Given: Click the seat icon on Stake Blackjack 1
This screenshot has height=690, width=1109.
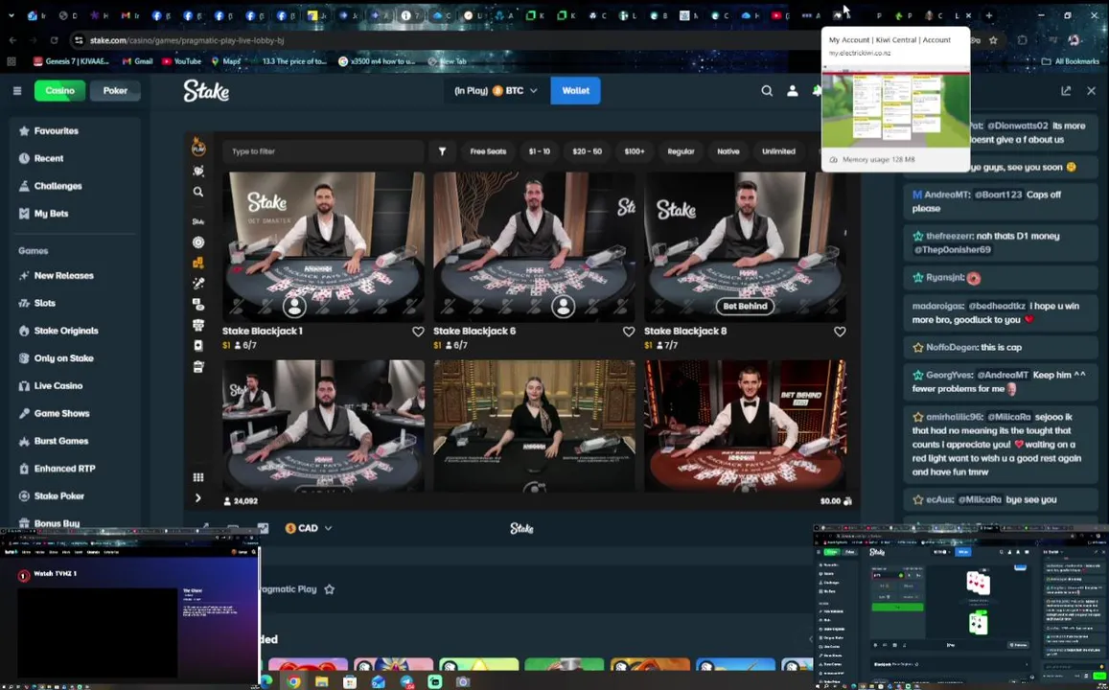Looking at the screenshot, I should (294, 306).
